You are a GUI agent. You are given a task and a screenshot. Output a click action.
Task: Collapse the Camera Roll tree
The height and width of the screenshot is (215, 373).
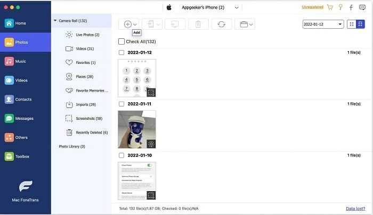coord(55,21)
